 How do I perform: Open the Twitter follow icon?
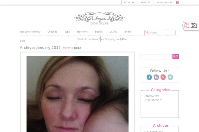[x=170, y=77]
